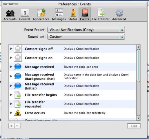Add a new event with plus button
This screenshot has width=149, height=139.
(x=11, y=126)
